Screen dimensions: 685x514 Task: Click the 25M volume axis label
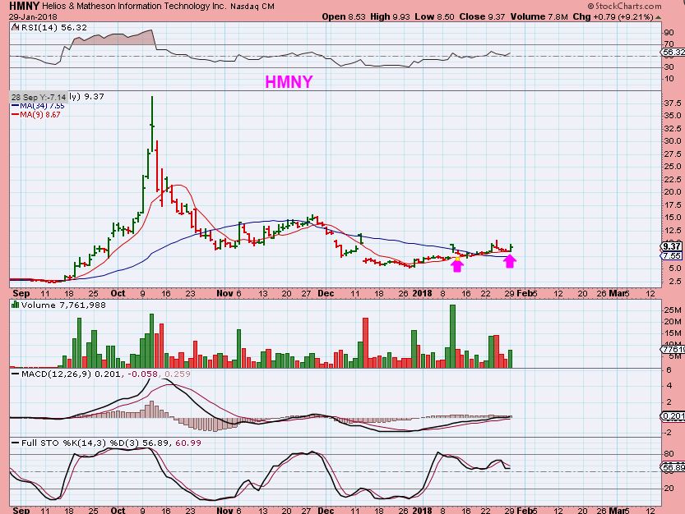point(673,310)
